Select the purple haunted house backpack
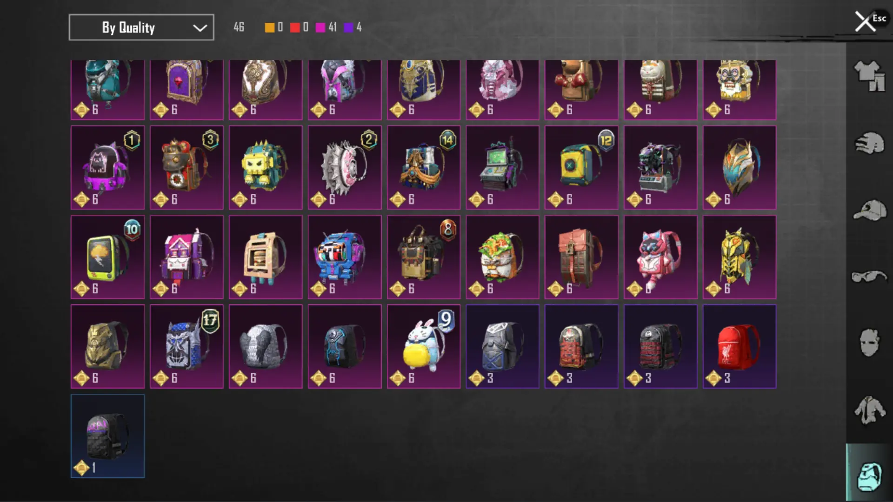 click(187, 257)
